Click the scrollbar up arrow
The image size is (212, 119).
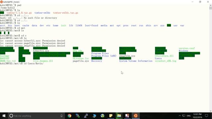tap(211, 5)
